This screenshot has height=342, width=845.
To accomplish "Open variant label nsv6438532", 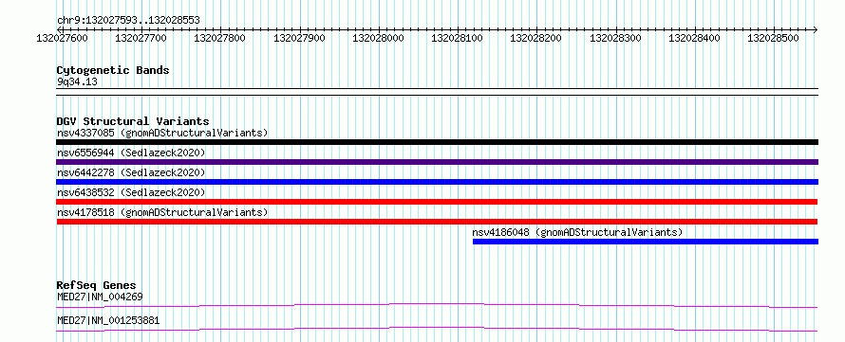I will click(131, 192).
